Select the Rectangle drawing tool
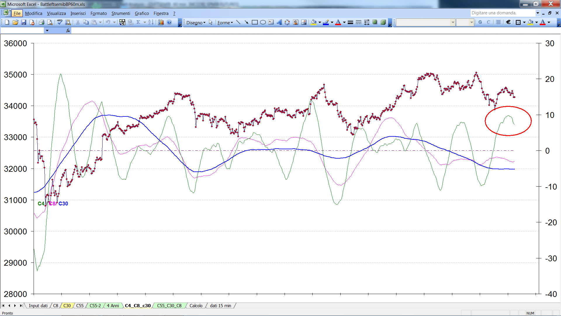Viewport: 561px width, 316px height. pos(254,22)
